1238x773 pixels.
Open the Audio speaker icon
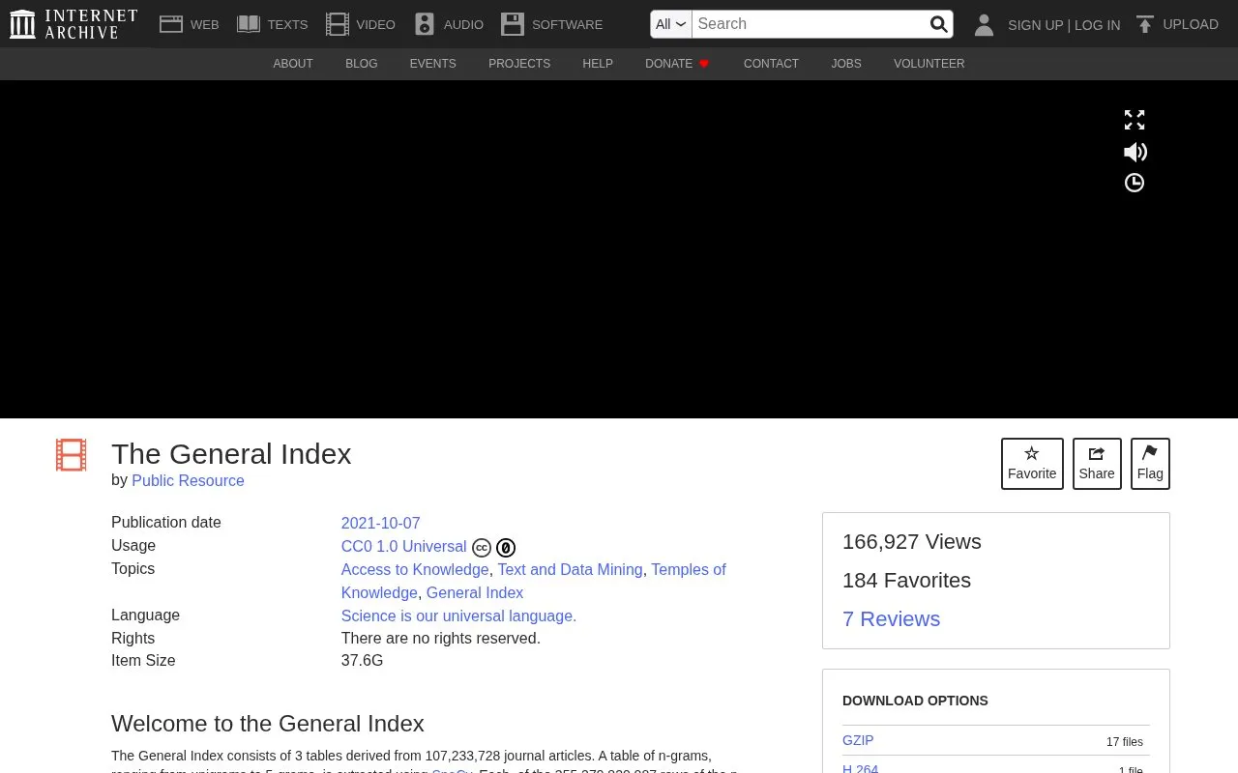(425, 24)
